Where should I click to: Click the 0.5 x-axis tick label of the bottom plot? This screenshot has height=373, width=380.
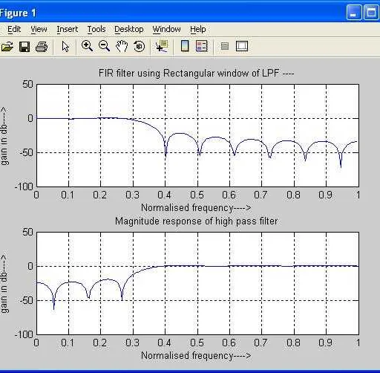pyautogui.click(x=197, y=343)
